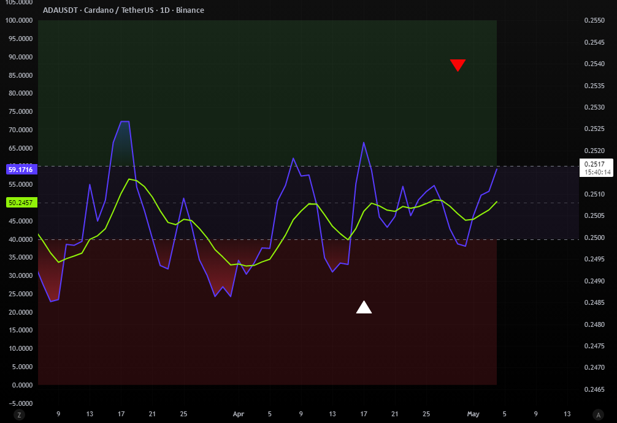Screen dimensions: 617x423
Task: Click the 0.2517 current price label
Action: (x=594, y=164)
